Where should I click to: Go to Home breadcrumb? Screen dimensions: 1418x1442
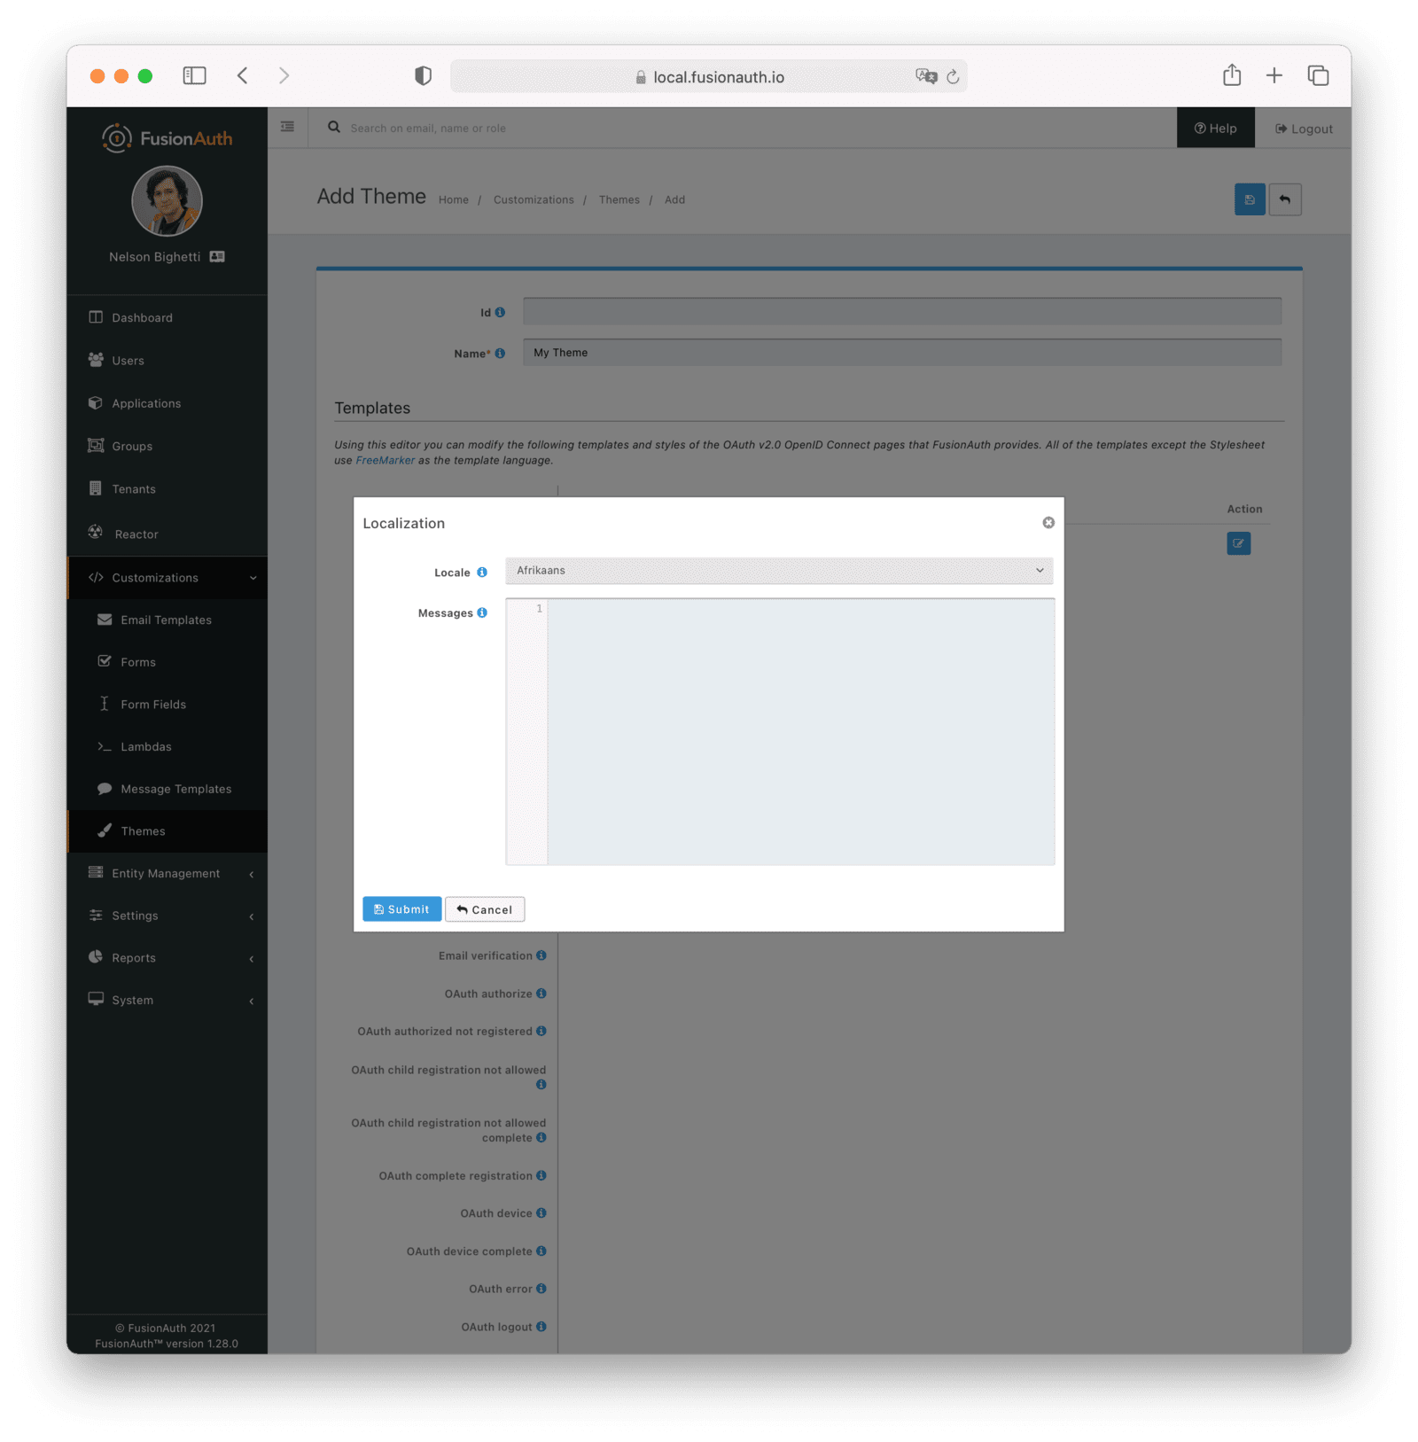point(453,200)
